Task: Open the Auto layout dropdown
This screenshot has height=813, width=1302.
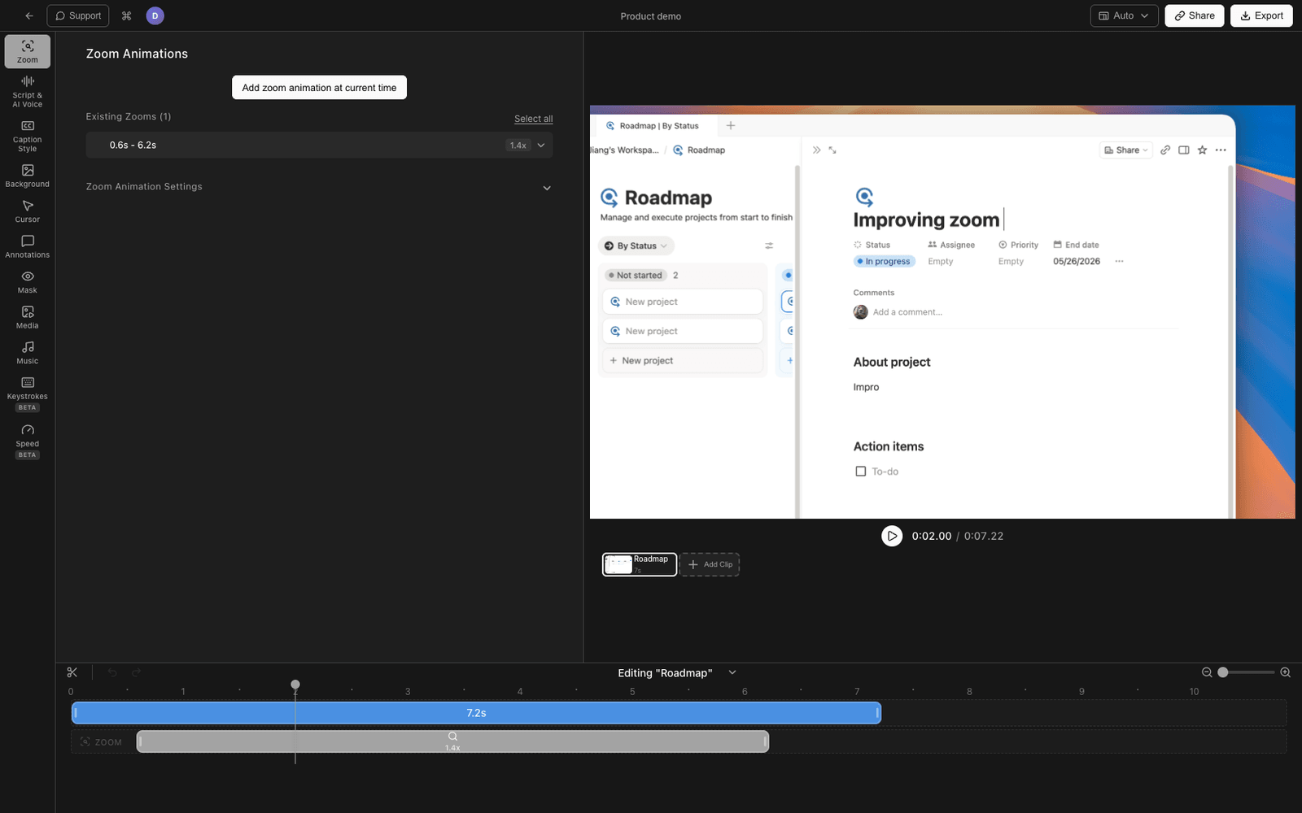Action: (x=1124, y=15)
